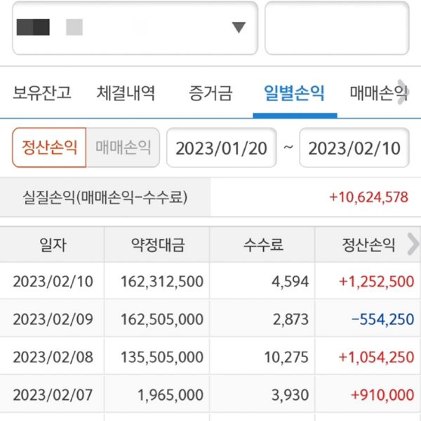Expand more columns with the right chevron
The image size is (421, 421).
tap(413, 244)
